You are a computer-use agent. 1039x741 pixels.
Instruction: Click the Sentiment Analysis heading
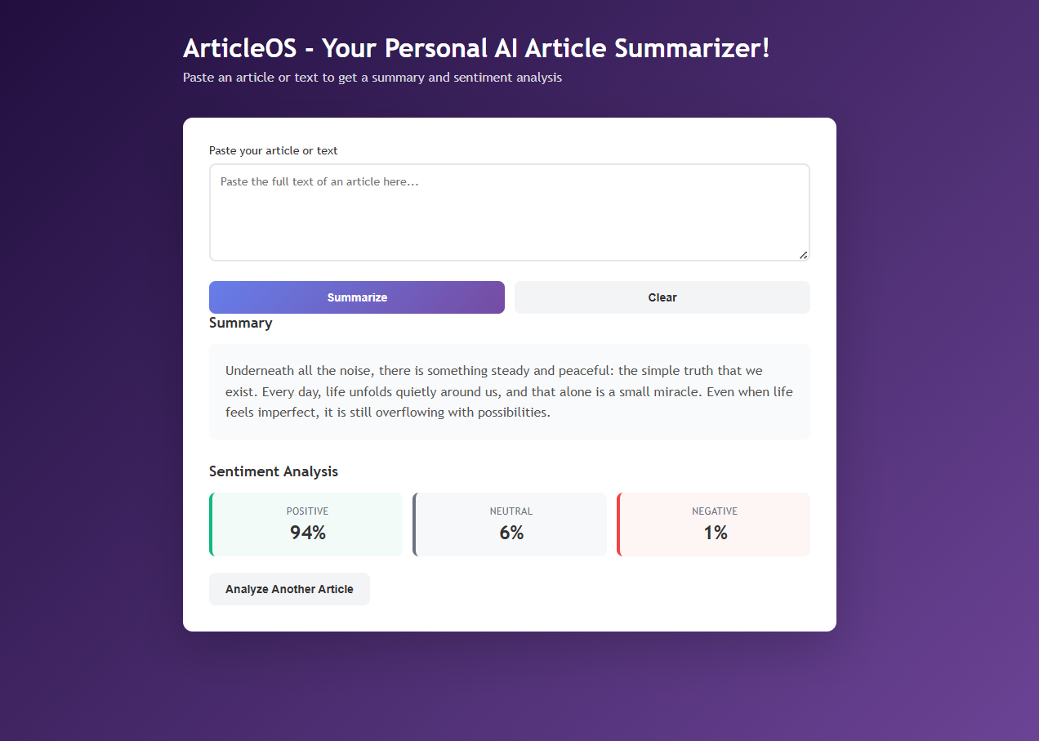click(x=273, y=471)
